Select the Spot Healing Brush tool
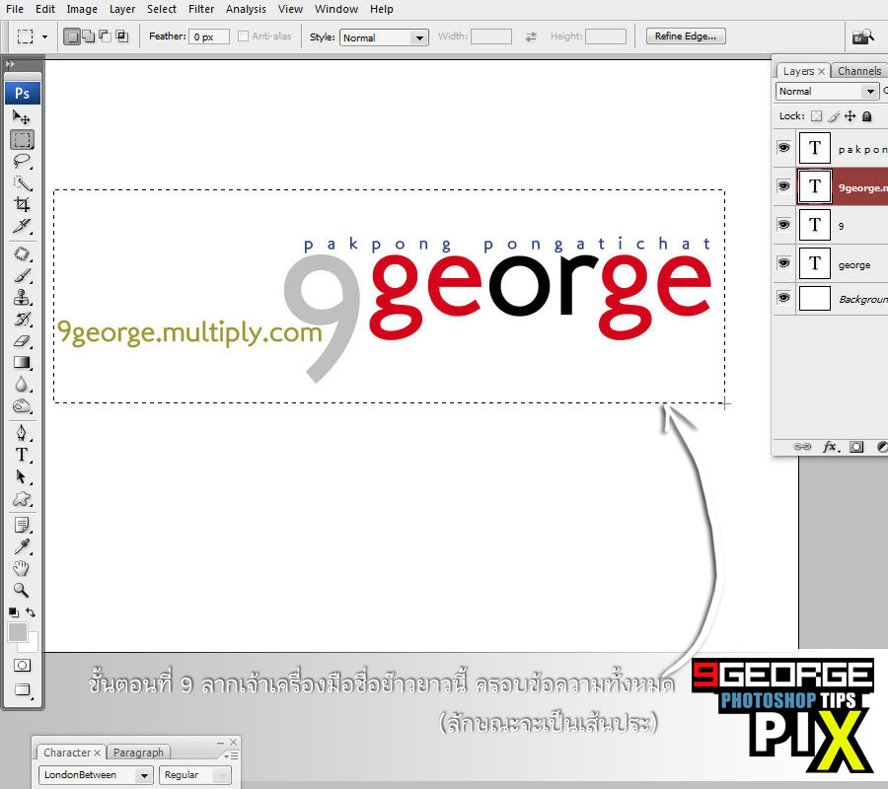Viewport: 888px width, 789px height. click(22, 253)
